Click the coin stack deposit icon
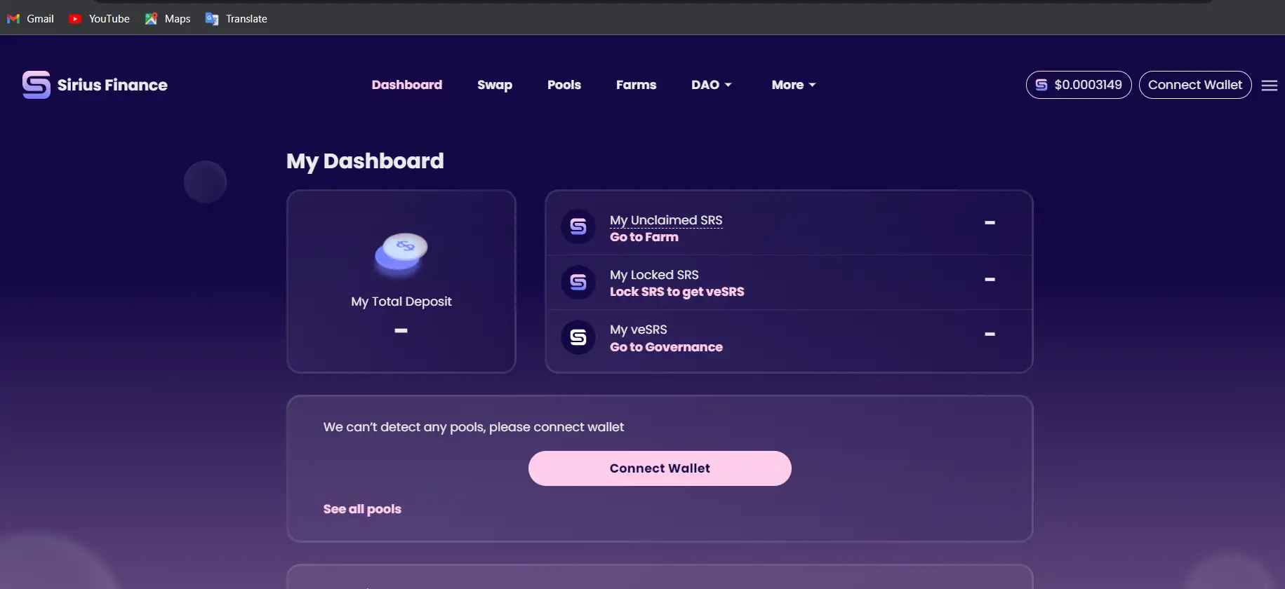 401,252
